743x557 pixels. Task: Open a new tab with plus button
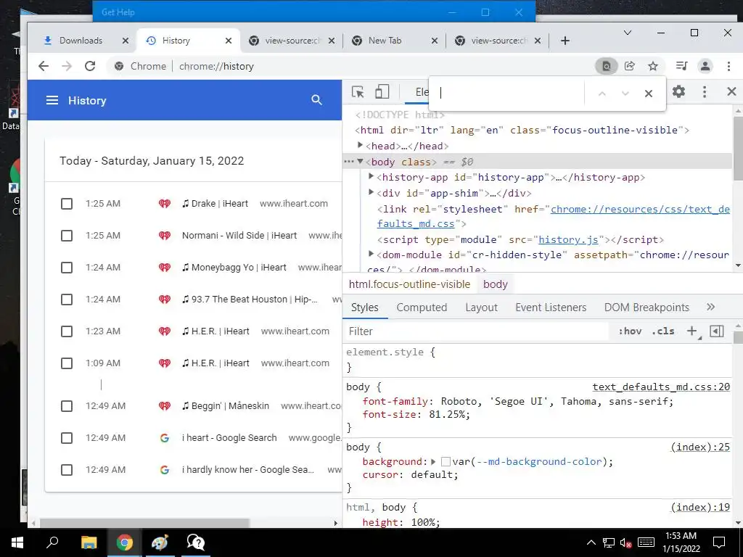click(x=565, y=41)
